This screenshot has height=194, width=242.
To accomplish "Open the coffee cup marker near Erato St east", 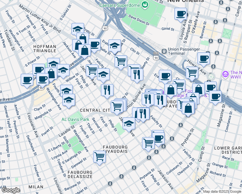I will (x=165, y=77).
